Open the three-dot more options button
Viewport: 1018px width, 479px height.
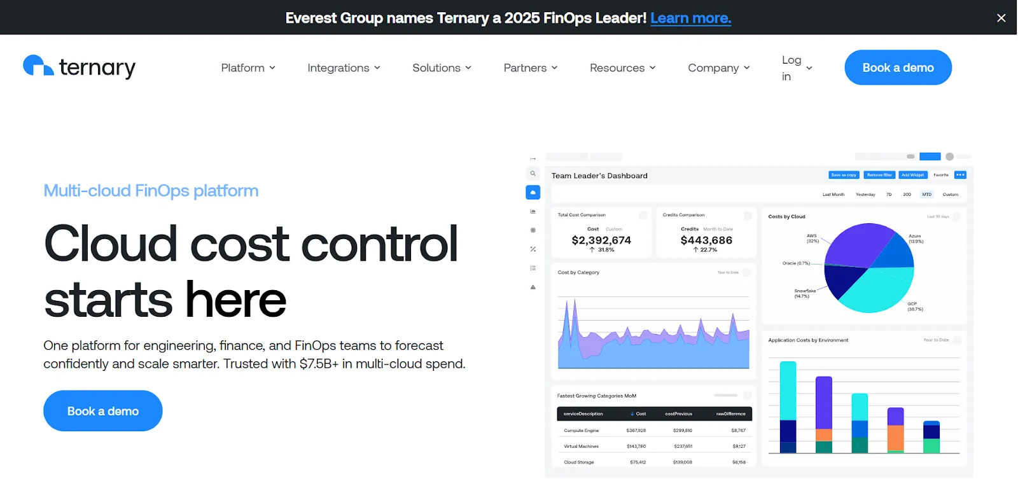click(961, 175)
